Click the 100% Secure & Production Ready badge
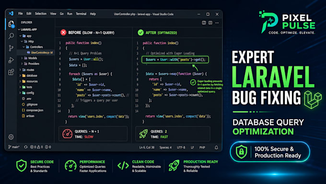The width and height of the screenshot is (326, 184). pos(270,152)
